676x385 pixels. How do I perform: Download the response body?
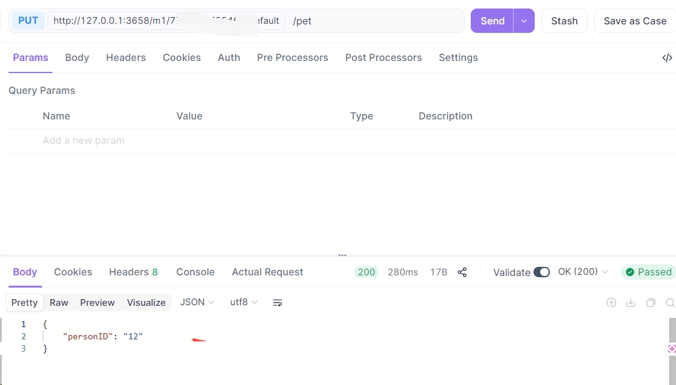pos(631,303)
